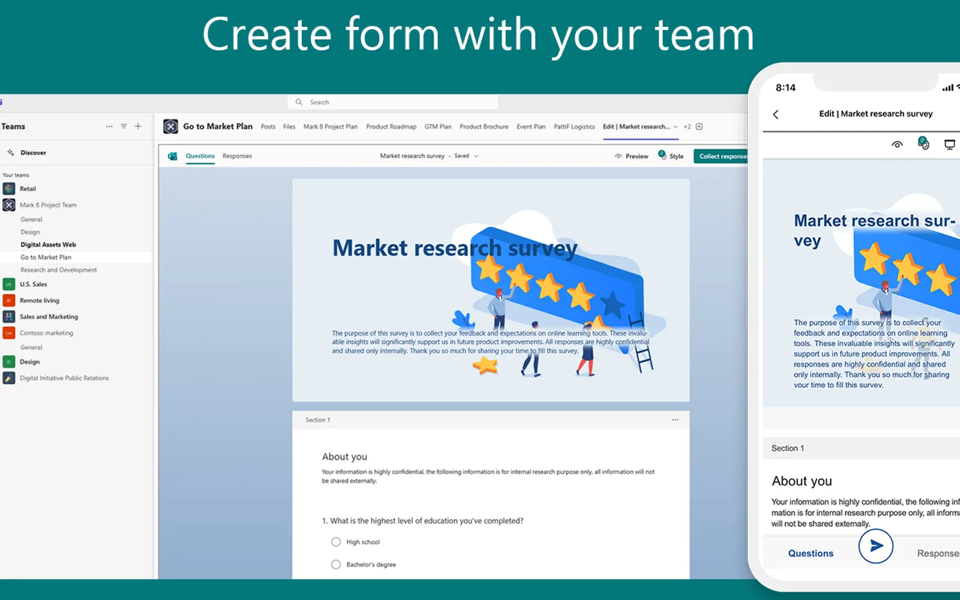Screen dimensions: 960x600
Task: Click the Forms app icon beside Questions
Action: tap(173, 157)
